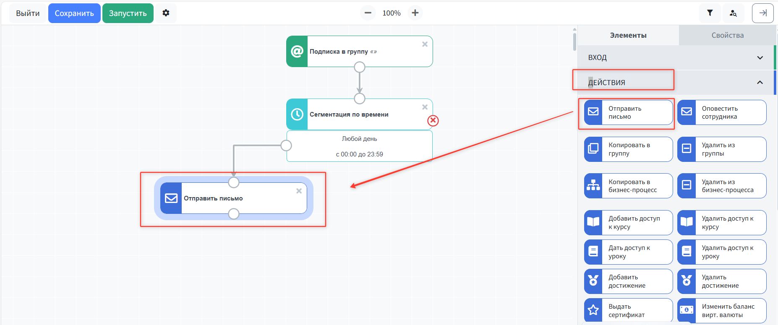Click the filter funnel icon
Image resolution: width=778 pixels, height=325 pixels.
(x=710, y=13)
